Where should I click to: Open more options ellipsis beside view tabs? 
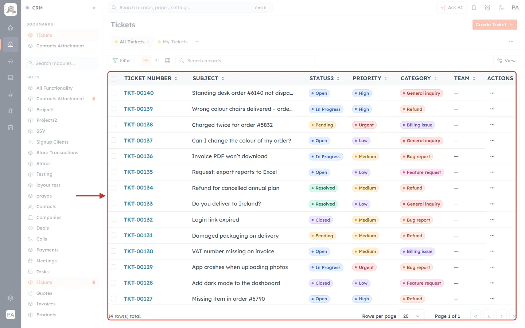click(511, 42)
